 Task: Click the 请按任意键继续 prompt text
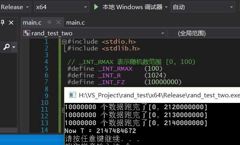pyautogui.click(x=102, y=139)
